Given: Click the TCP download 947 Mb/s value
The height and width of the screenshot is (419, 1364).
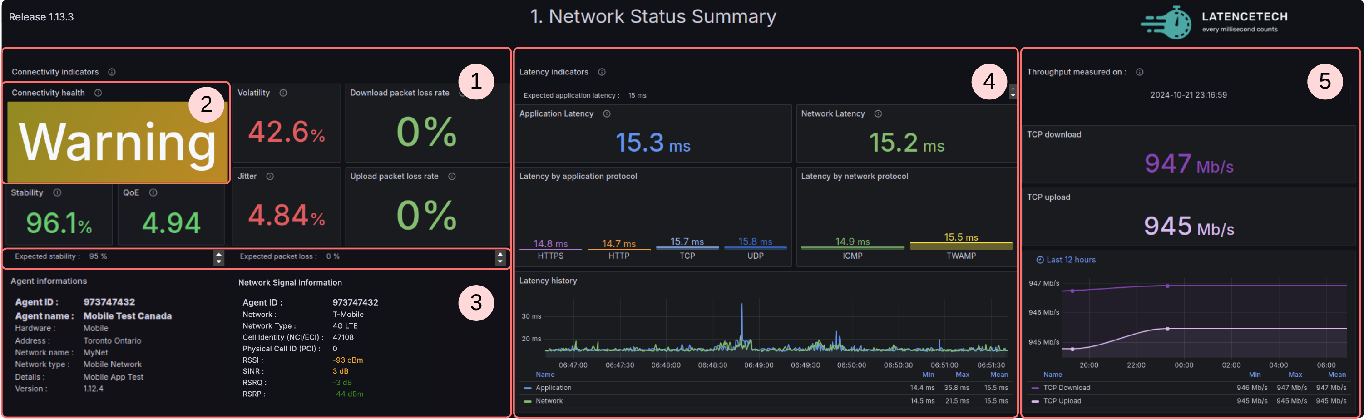Looking at the screenshot, I should [x=1189, y=163].
